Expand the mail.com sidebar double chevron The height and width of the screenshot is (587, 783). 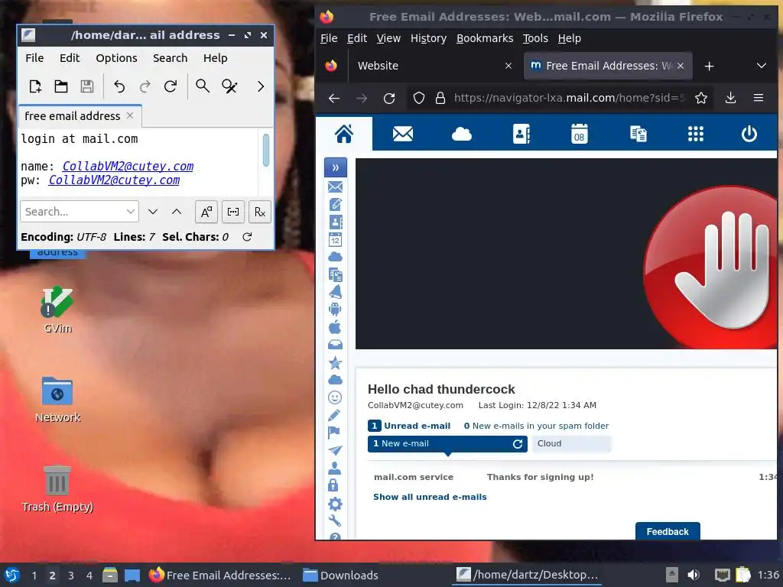click(336, 167)
